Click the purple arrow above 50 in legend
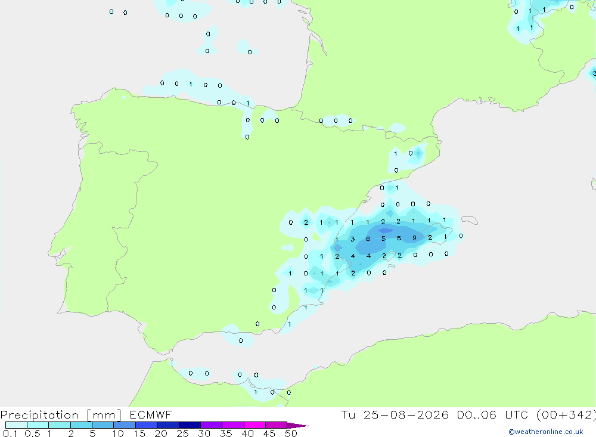 (298, 426)
